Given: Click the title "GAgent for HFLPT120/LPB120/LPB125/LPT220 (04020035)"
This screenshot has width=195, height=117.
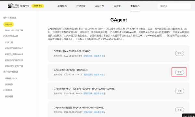Looking at the screenshot, I should tap(84, 89).
